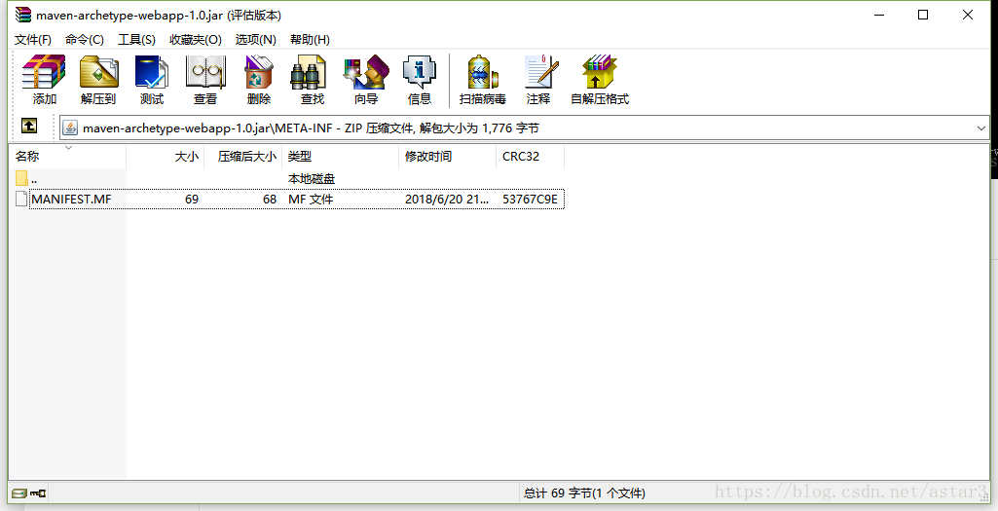
Task: Sort by Name (名称) column header
Action: pyautogui.click(x=67, y=157)
